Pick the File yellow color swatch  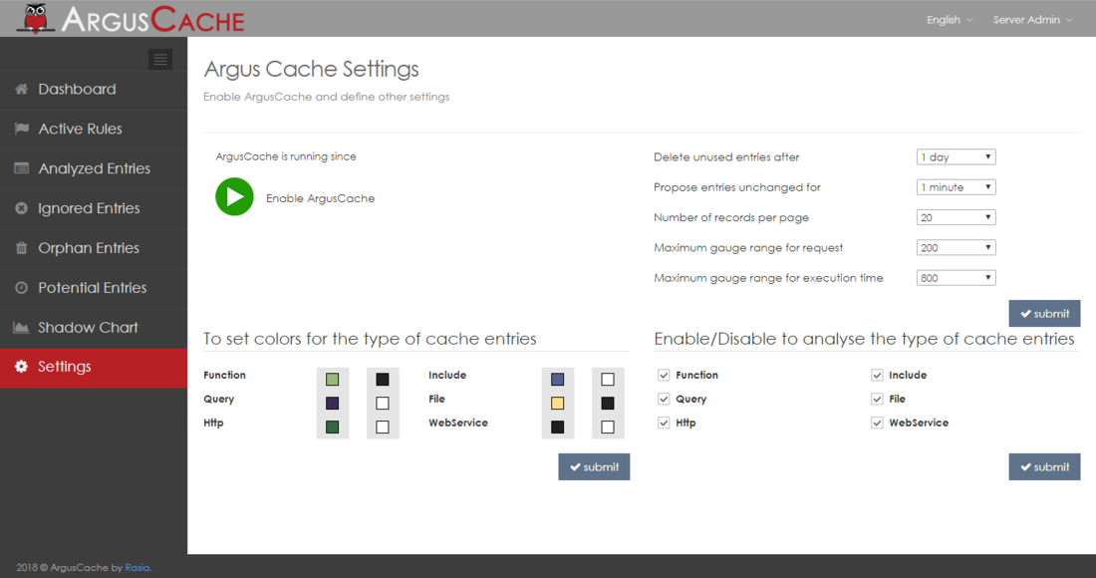click(x=557, y=403)
